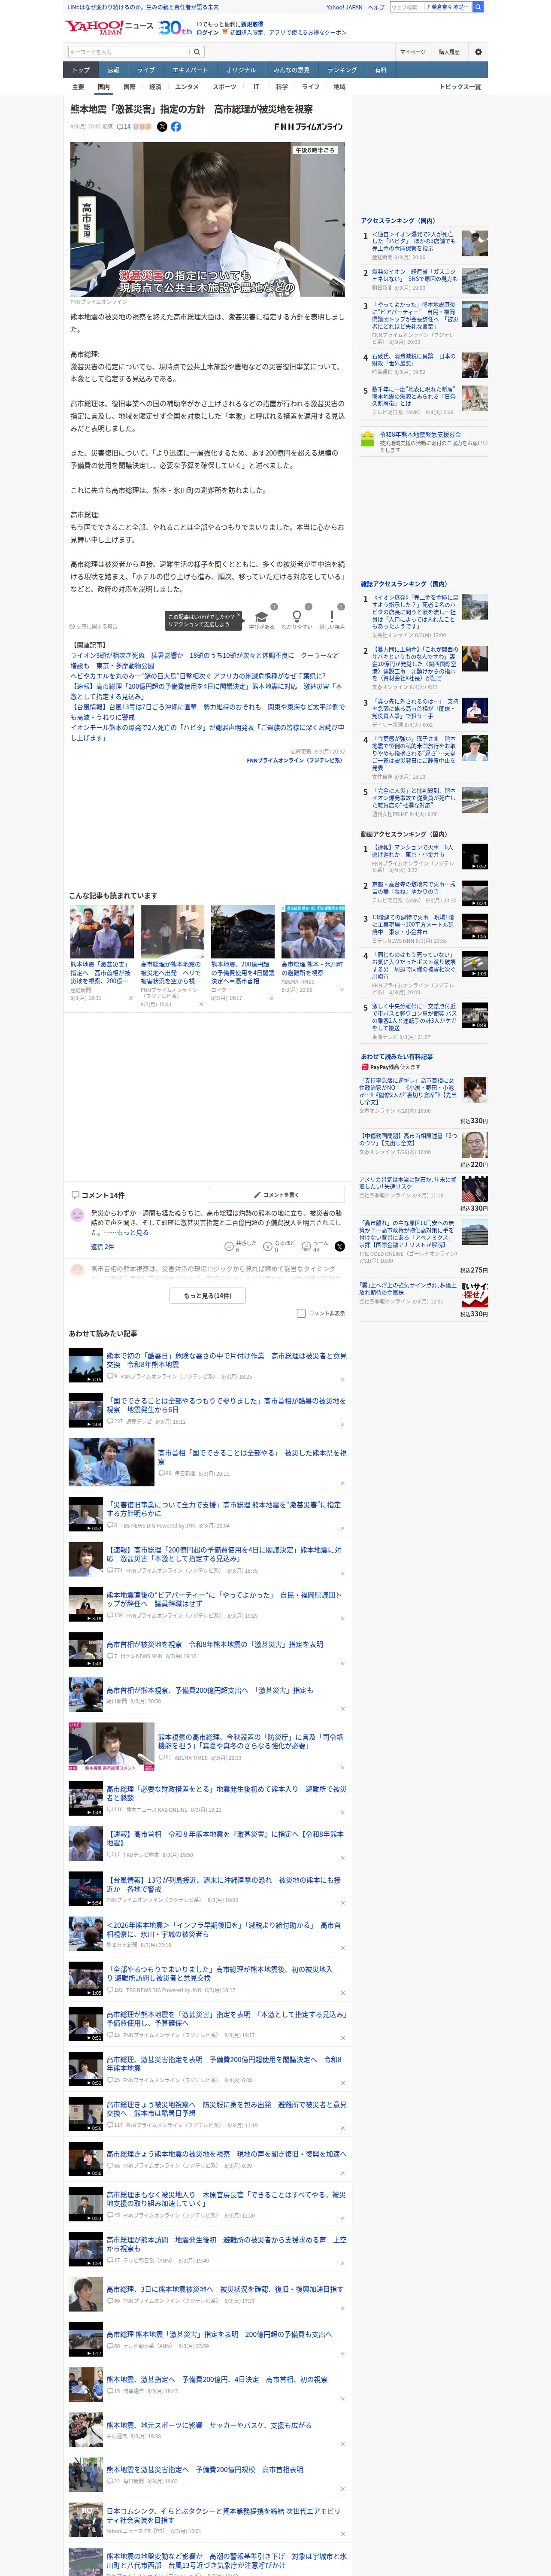Open 記事に関する報告 report icon link
This screenshot has height=2576, width=551.
point(95,627)
